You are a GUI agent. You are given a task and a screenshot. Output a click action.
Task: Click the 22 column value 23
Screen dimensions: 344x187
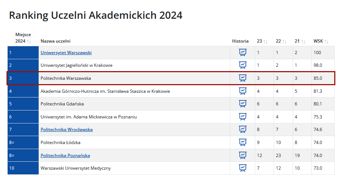click(278, 156)
